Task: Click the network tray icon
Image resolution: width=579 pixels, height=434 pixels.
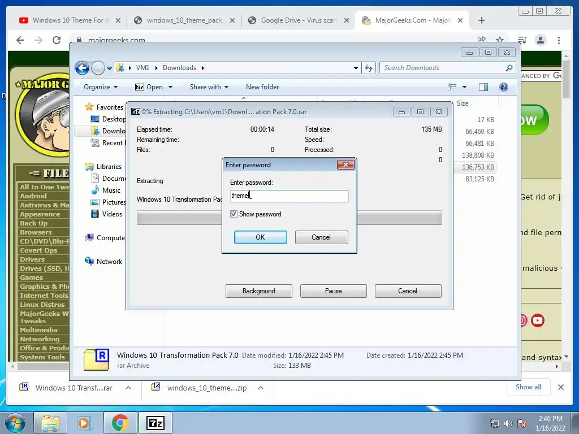Action: coord(494,423)
